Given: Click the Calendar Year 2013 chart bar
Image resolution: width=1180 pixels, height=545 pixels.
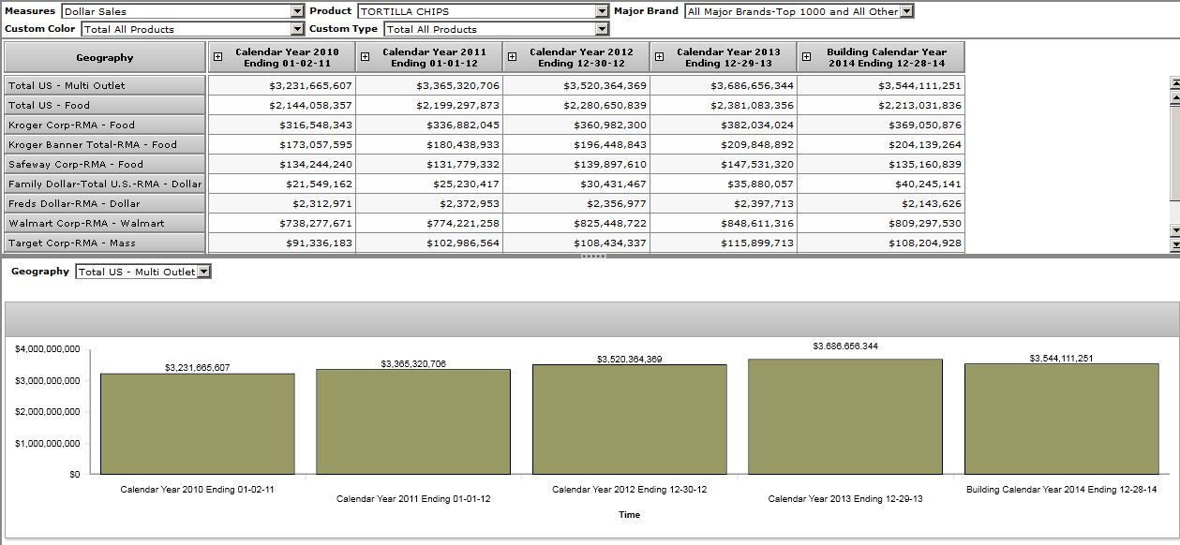Looking at the screenshot, I should coord(844,417).
